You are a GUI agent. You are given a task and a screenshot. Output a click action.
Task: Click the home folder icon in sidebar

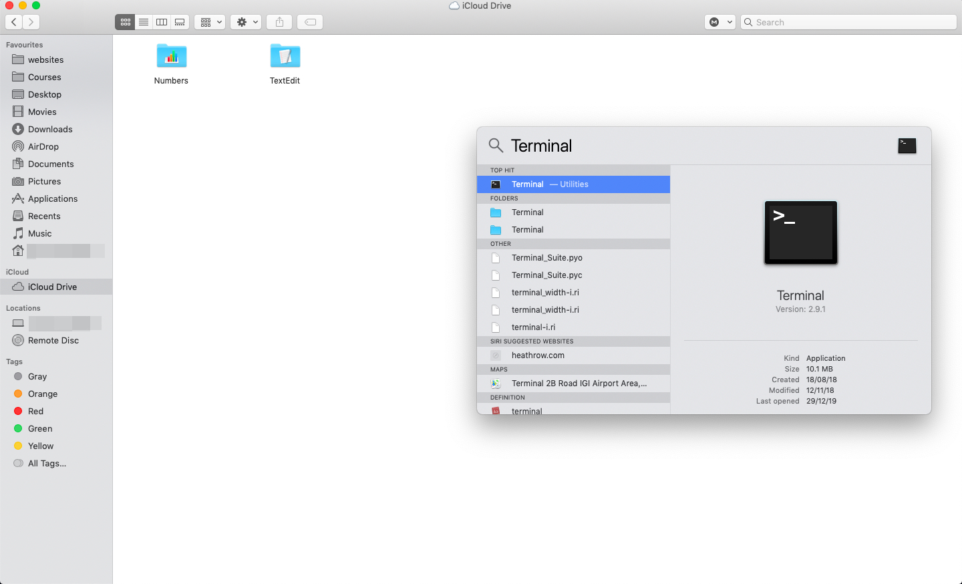coord(18,251)
